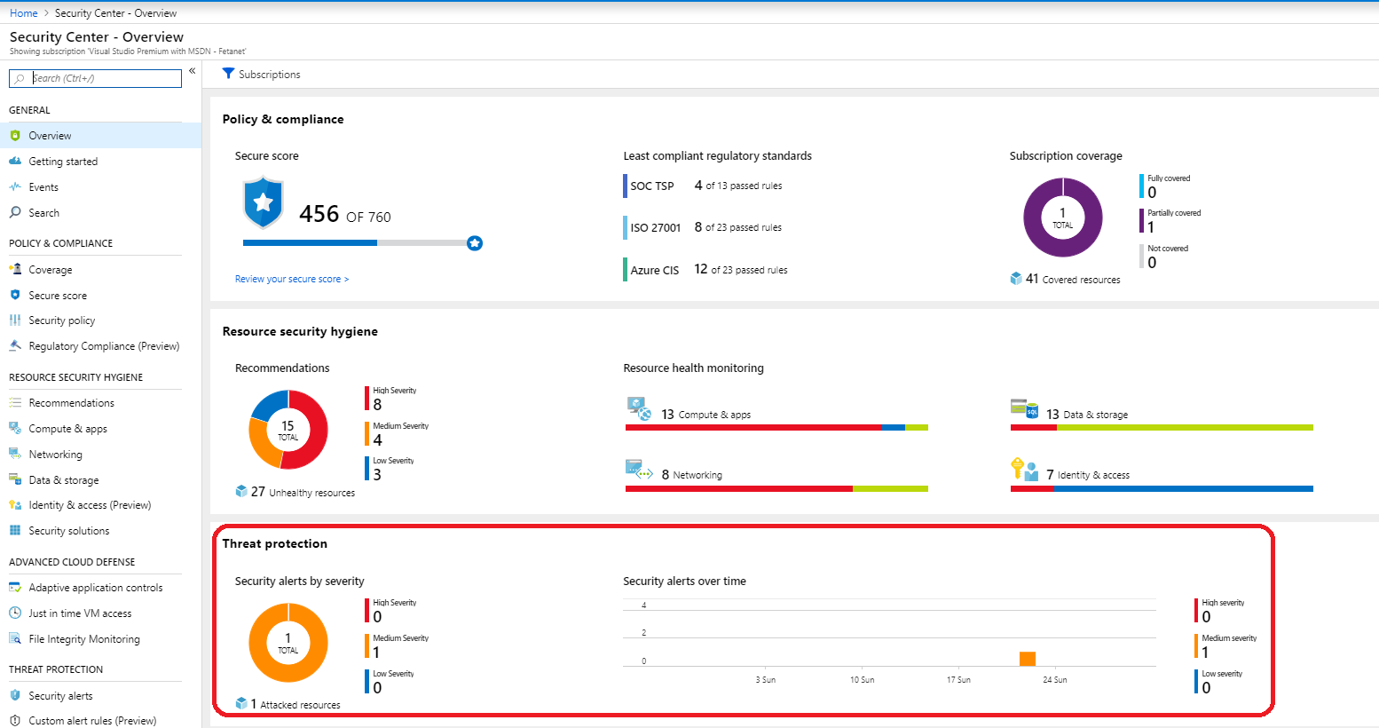The width and height of the screenshot is (1379, 728).
Task: Click the Security alerts shield icon in sidebar
Action: coord(15,696)
